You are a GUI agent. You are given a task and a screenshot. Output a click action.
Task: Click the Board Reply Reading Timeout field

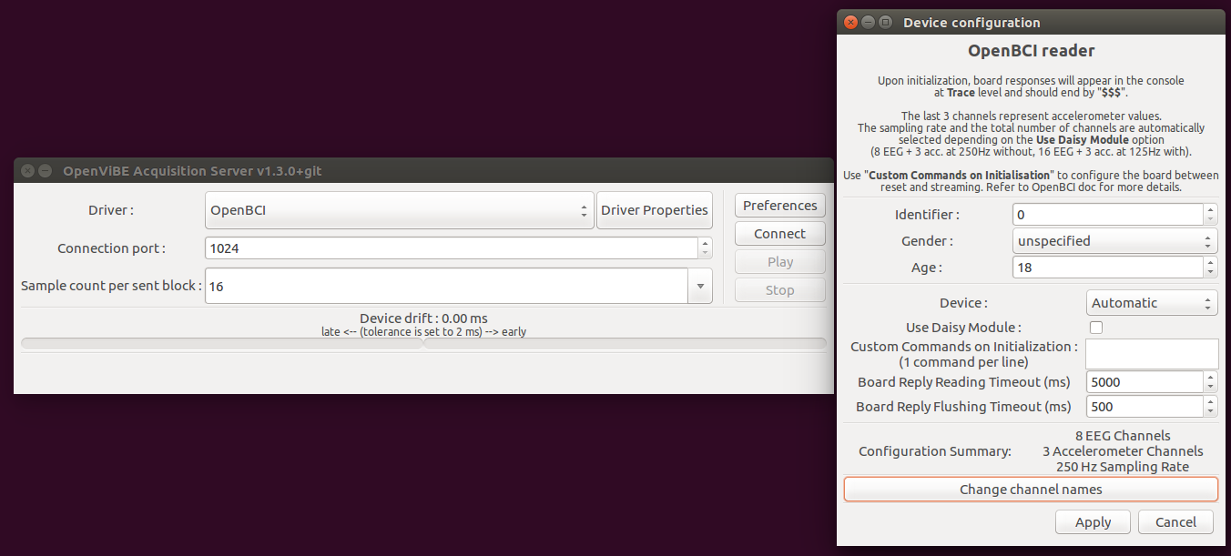[x=1145, y=382]
